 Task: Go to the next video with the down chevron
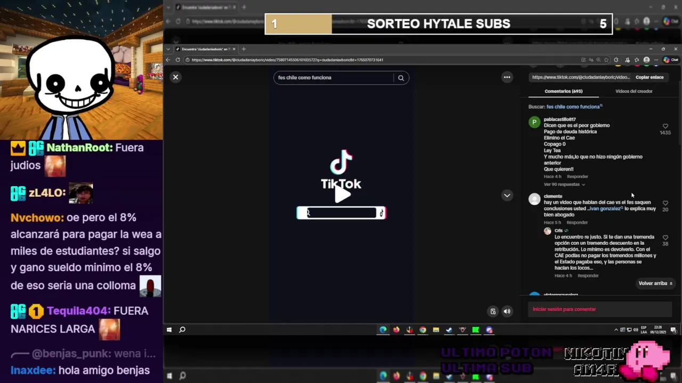pos(507,195)
